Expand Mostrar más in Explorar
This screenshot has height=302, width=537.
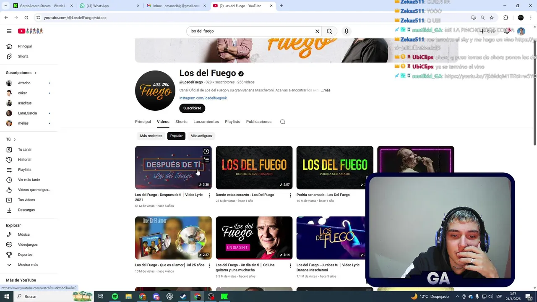29,265
